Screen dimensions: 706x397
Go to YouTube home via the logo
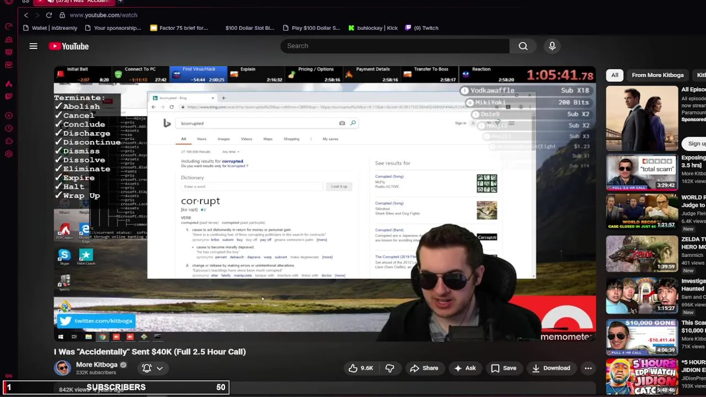[68, 46]
